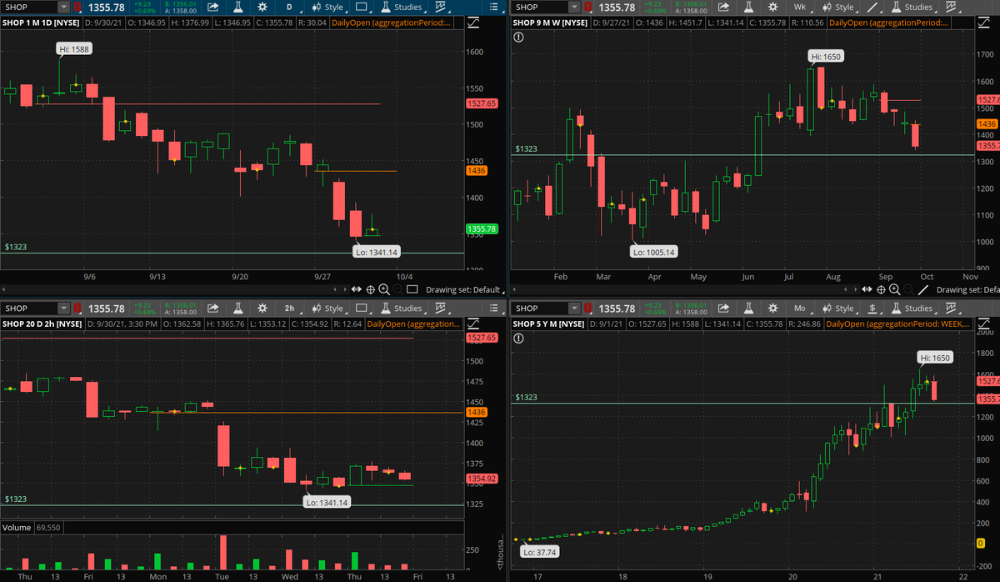Open Style menu in the weekly chart

(837, 7)
